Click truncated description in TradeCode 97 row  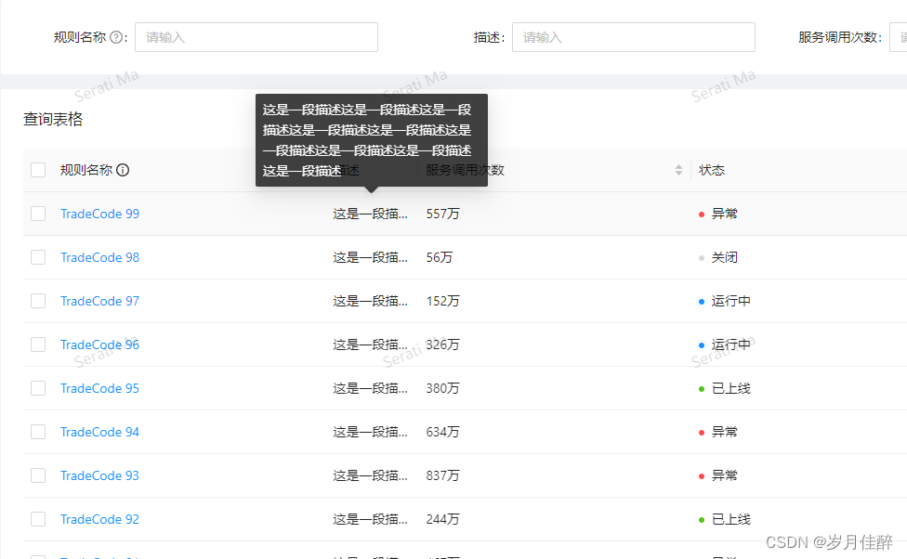(370, 301)
